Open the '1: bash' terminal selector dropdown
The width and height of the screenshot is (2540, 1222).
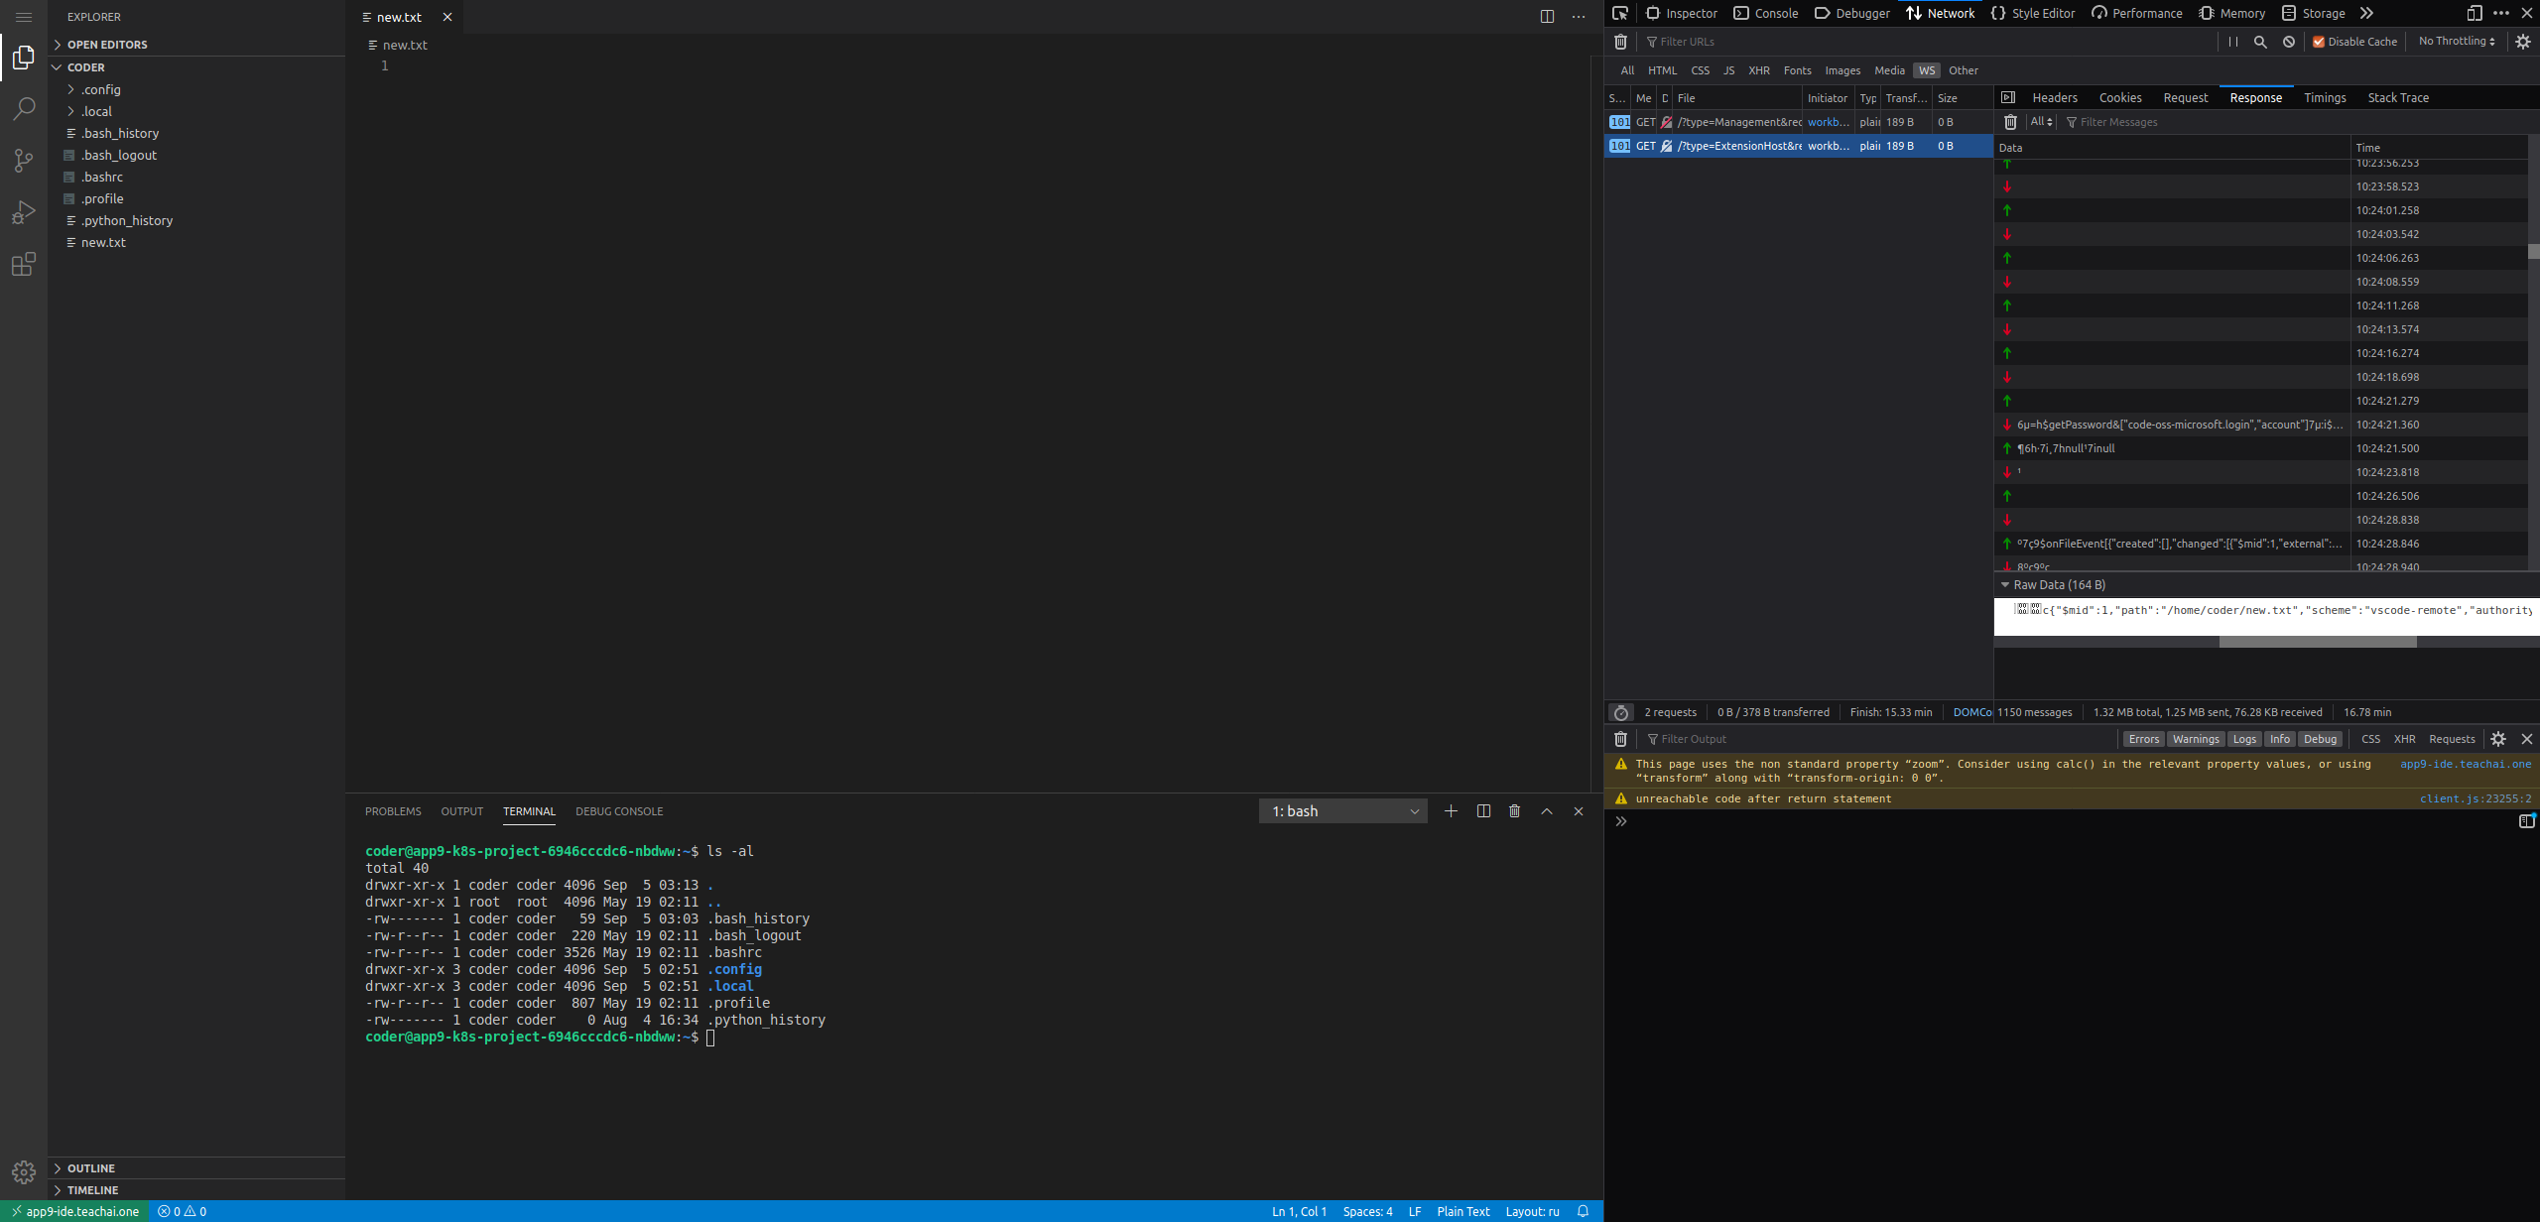(x=1342, y=810)
